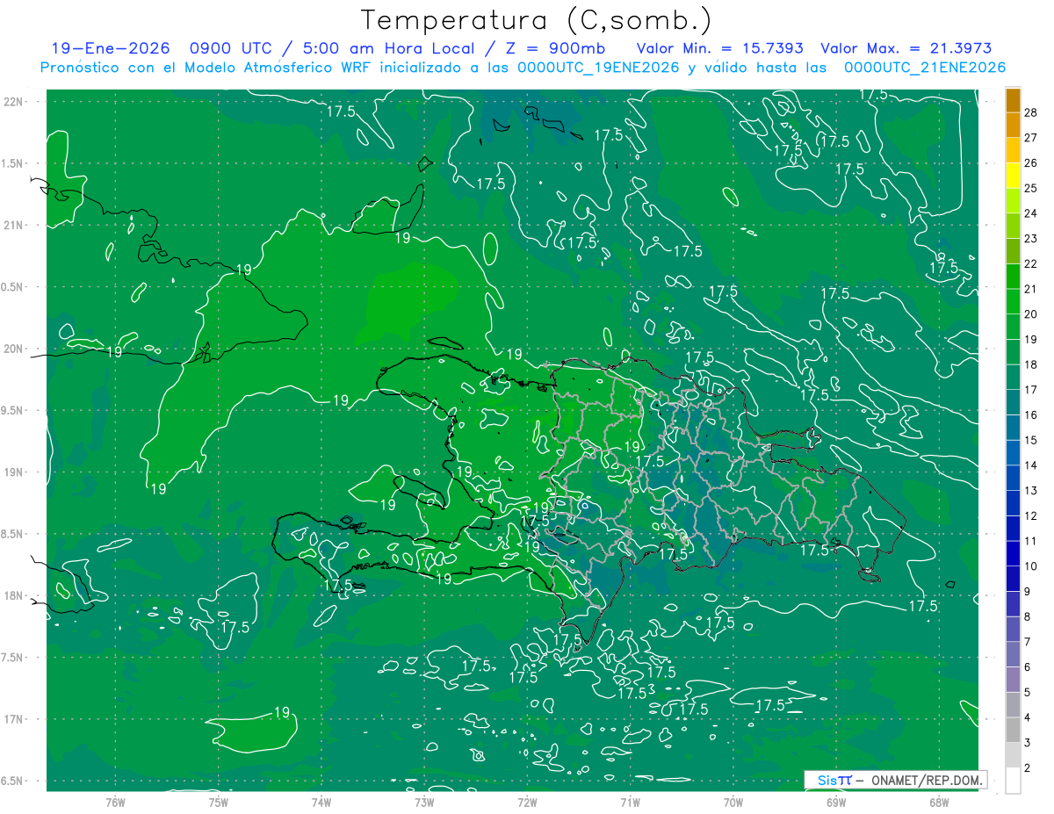This screenshot has width=1054, height=814.
Task: Click the 22N latitude axis label
Action: tap(13, 102)
